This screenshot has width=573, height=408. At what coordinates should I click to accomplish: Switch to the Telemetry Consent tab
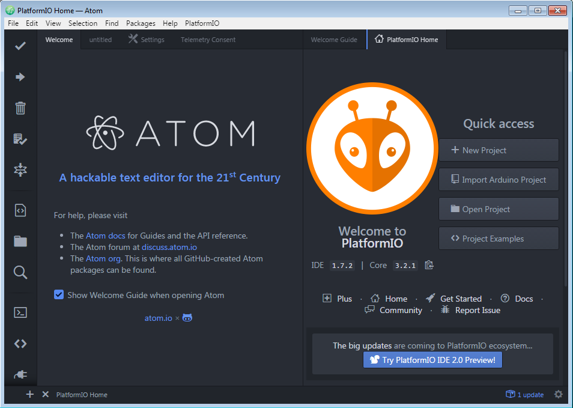point(208,40)
